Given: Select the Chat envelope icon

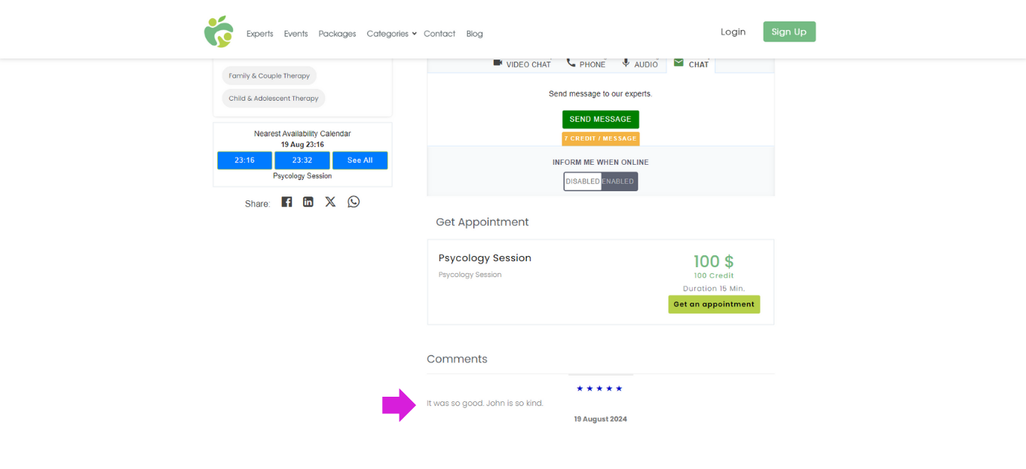Looking at the screenshot, I should coord(678,62).
